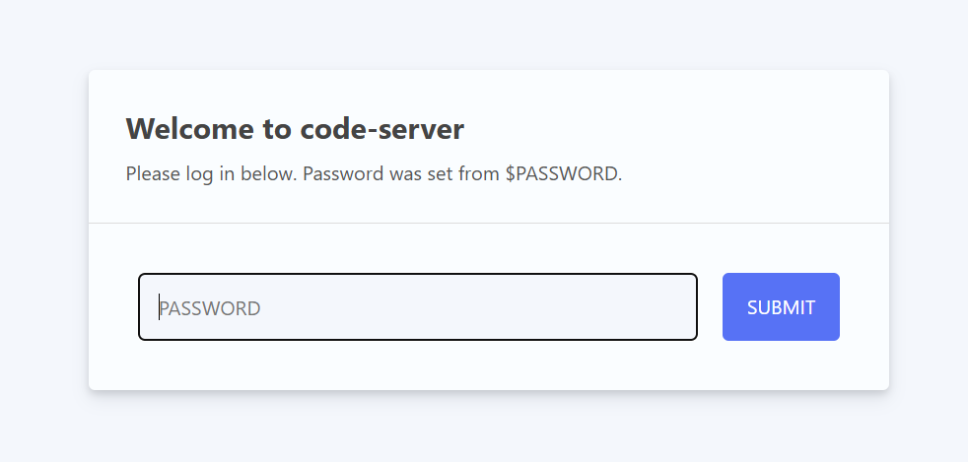This screenshot has height=462, width=968.
Task: Click the word "log" in the description
Action: pos(200,174)
